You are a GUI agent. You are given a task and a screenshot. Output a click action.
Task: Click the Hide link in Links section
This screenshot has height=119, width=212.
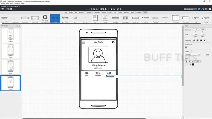tap(207, 55)
